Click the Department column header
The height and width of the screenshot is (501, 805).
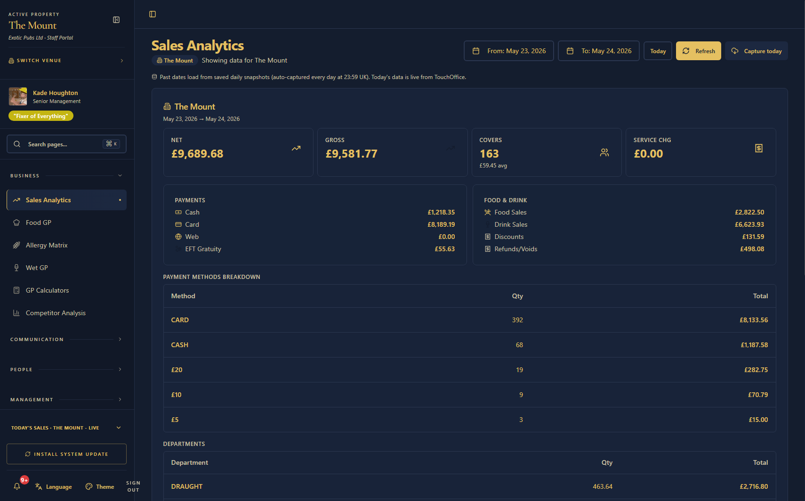click(x=190, y=462)
